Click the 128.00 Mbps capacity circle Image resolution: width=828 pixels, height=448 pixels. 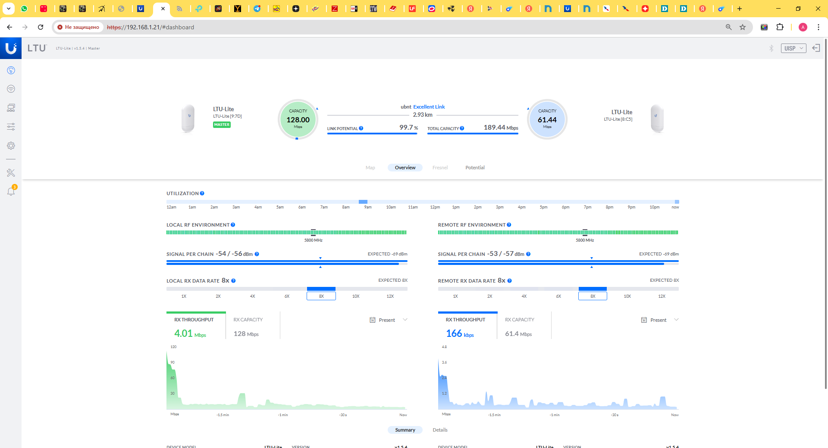(x=298, y=119)
